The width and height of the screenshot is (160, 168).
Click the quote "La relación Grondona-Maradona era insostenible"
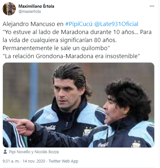tap(71, 56)
